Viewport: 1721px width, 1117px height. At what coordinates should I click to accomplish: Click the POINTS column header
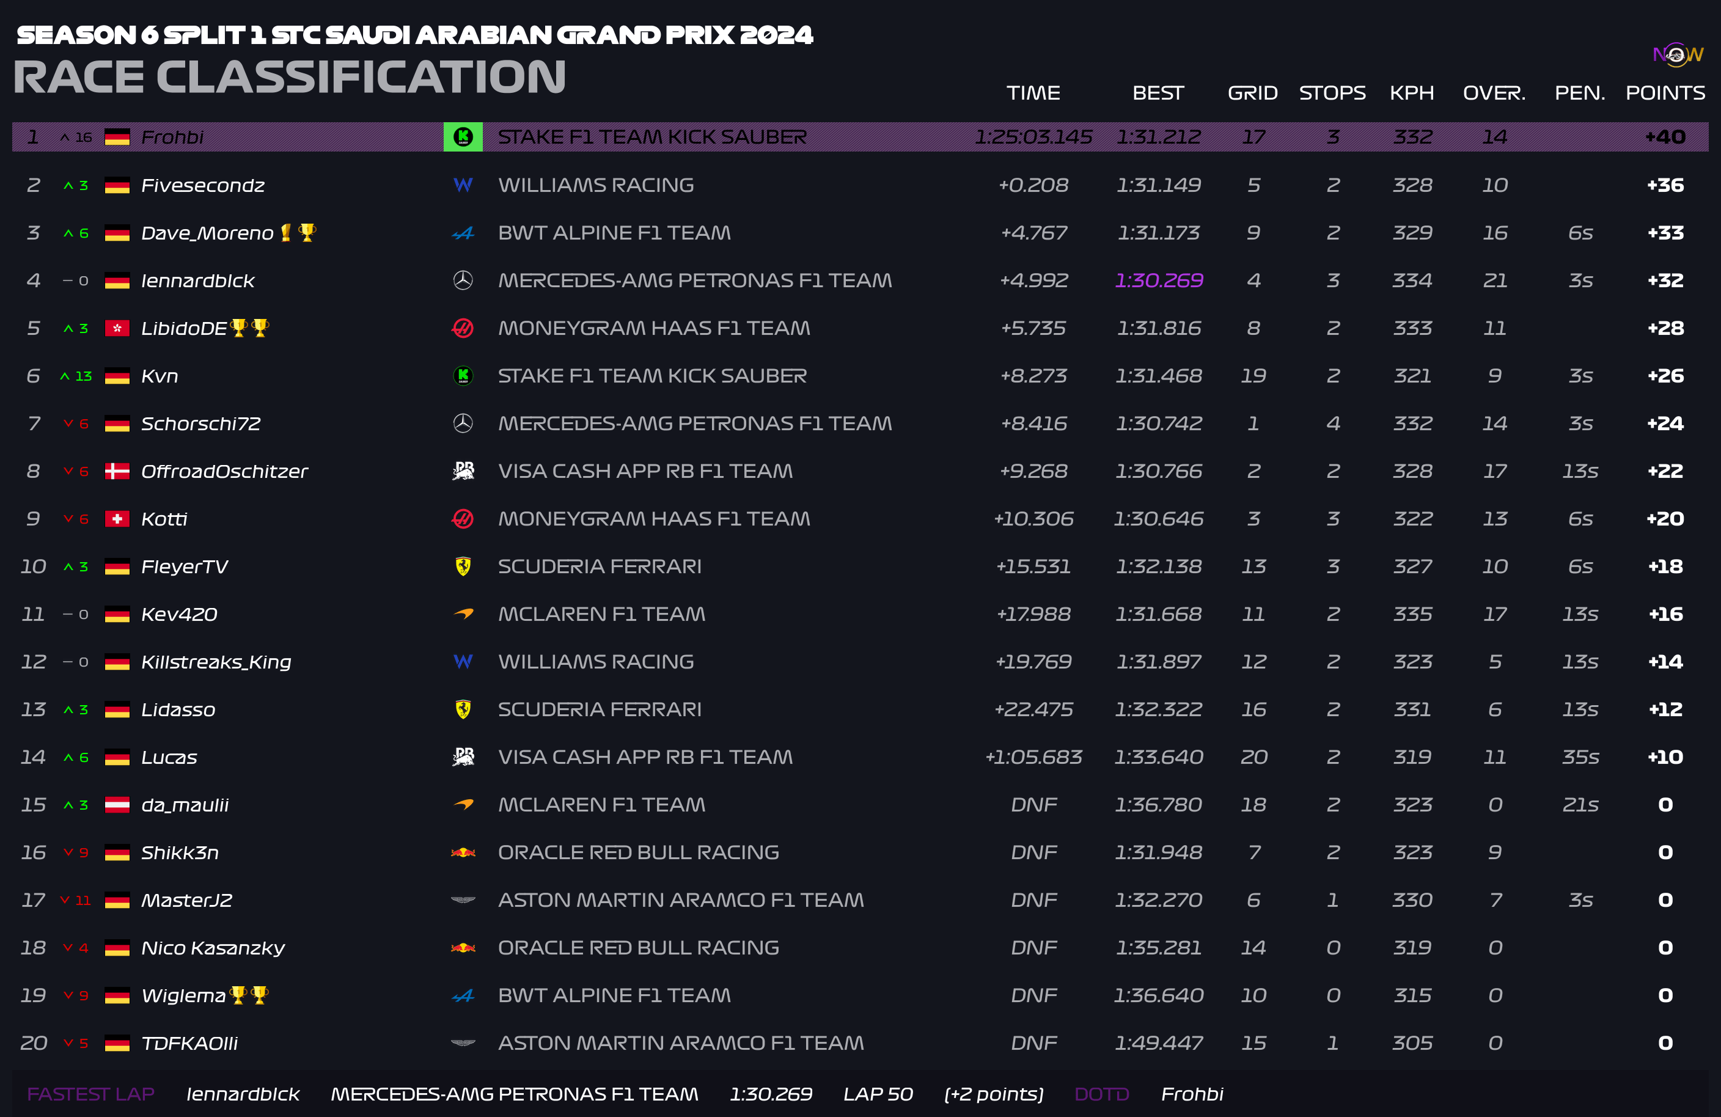click(x=1665, y=93)
